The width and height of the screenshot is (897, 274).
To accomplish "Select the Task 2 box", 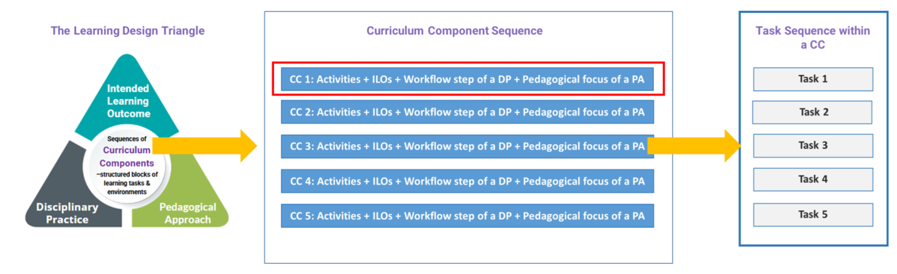I will pyautogui.click(x=813, y=112).
